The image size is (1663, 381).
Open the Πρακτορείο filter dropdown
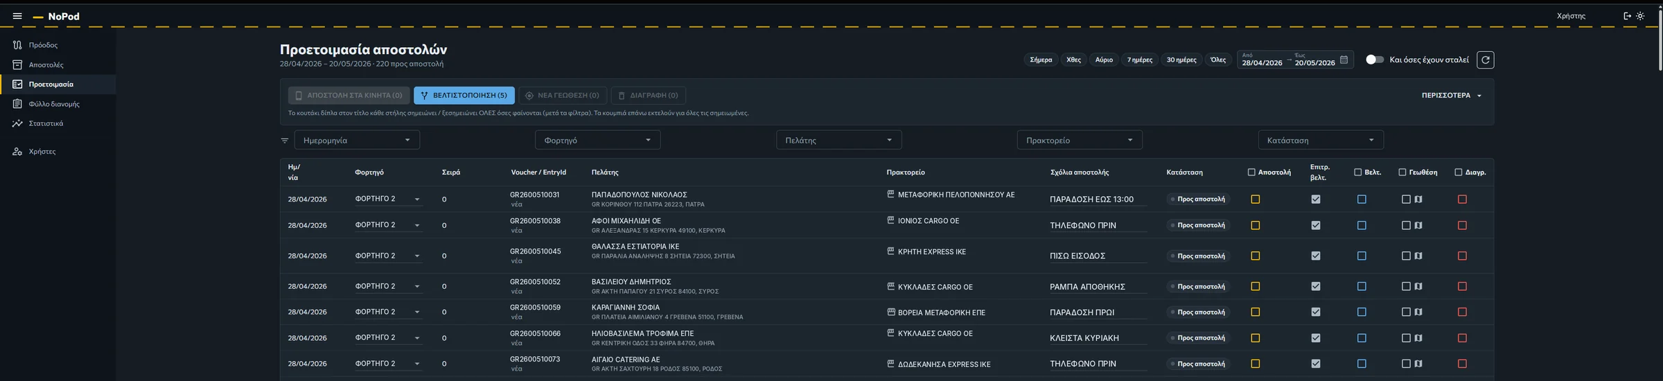click(1080, 140)
